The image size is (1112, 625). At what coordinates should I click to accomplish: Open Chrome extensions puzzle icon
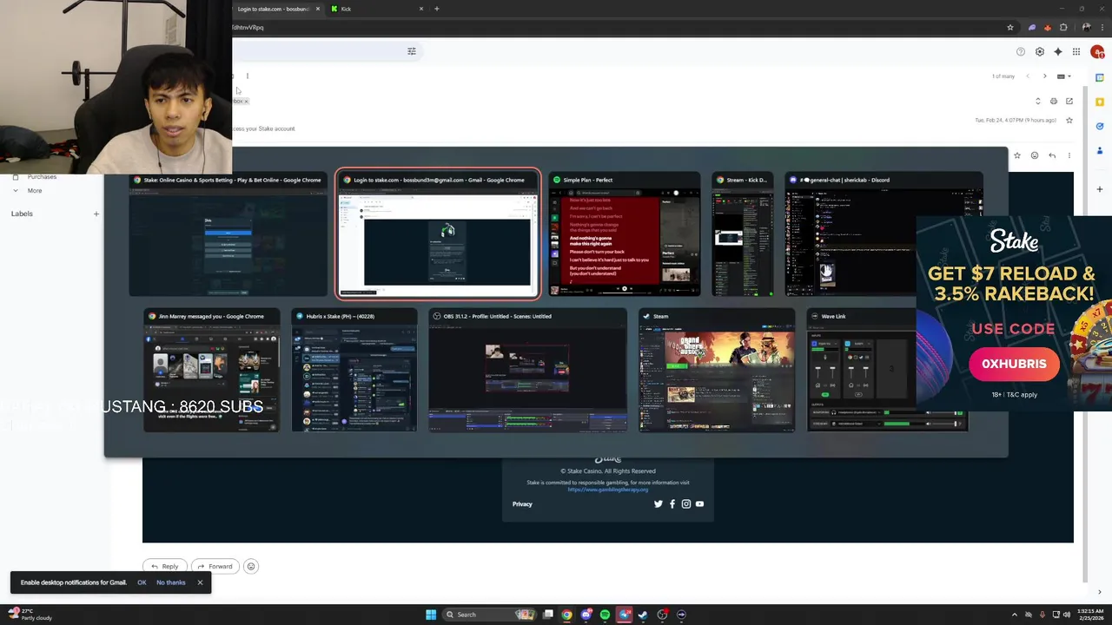click(x=1063, y=28)
